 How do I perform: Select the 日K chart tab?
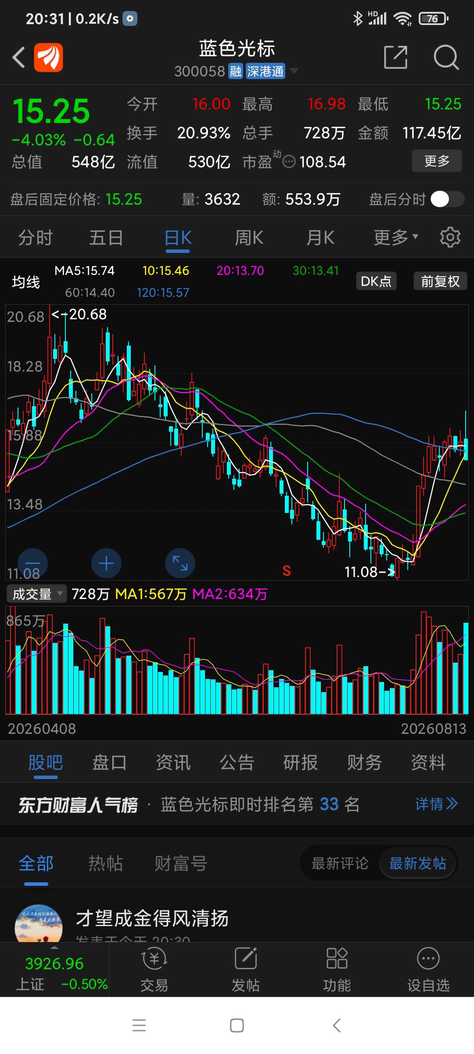[178, 238]
